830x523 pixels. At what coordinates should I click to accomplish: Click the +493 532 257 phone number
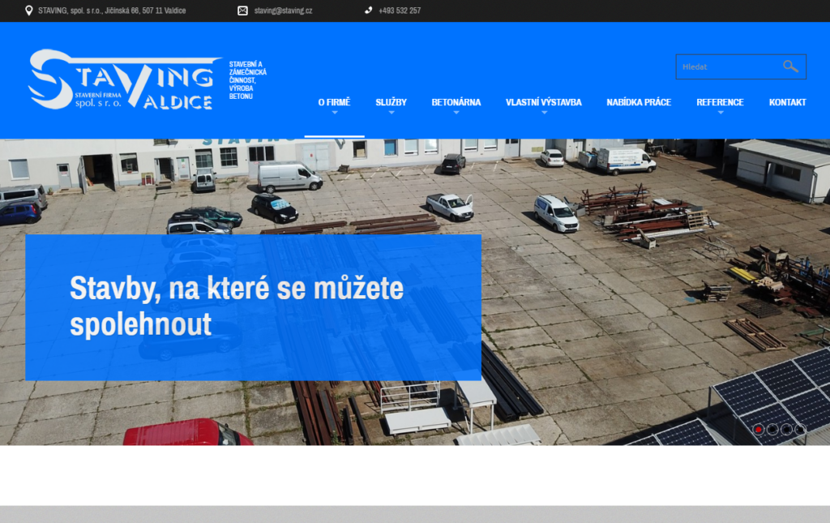click(x=400, y=11)
